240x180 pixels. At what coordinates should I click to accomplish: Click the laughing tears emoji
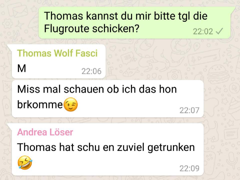25,162
